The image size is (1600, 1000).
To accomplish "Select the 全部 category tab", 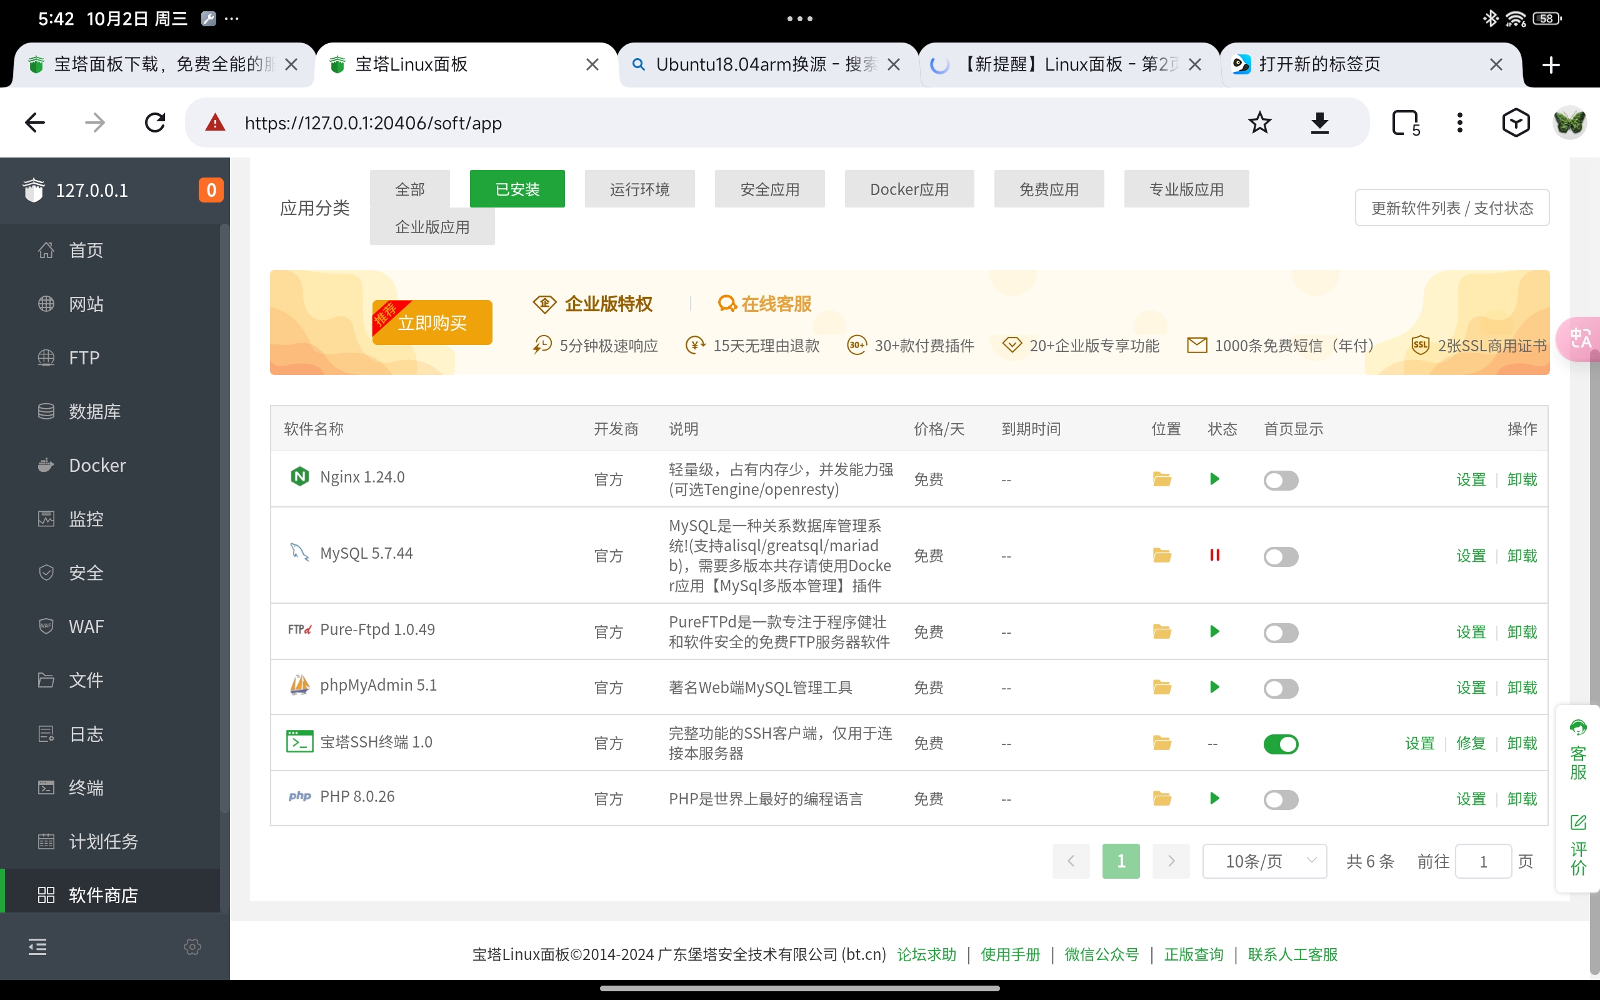I will (x=410, y=189).
